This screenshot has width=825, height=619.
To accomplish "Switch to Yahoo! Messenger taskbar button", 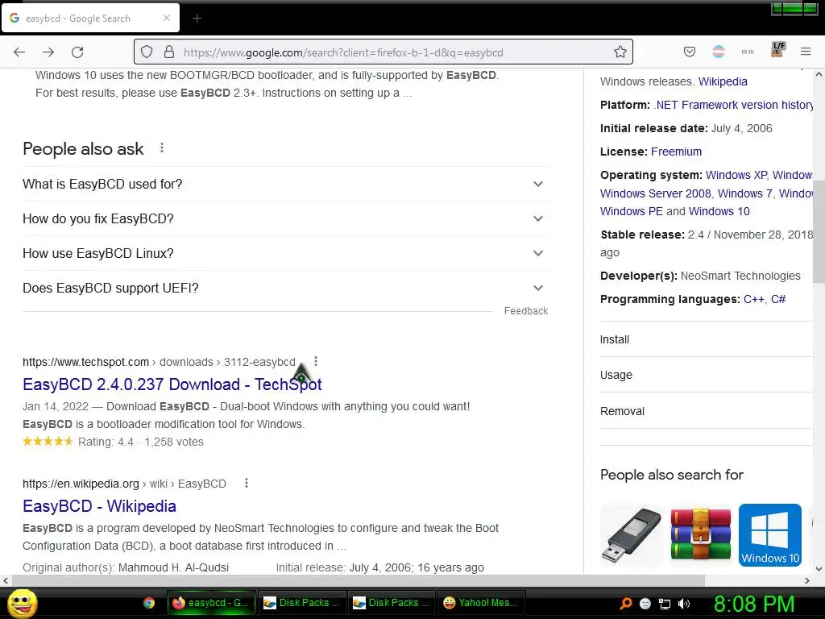I will (x=482, y=603).
